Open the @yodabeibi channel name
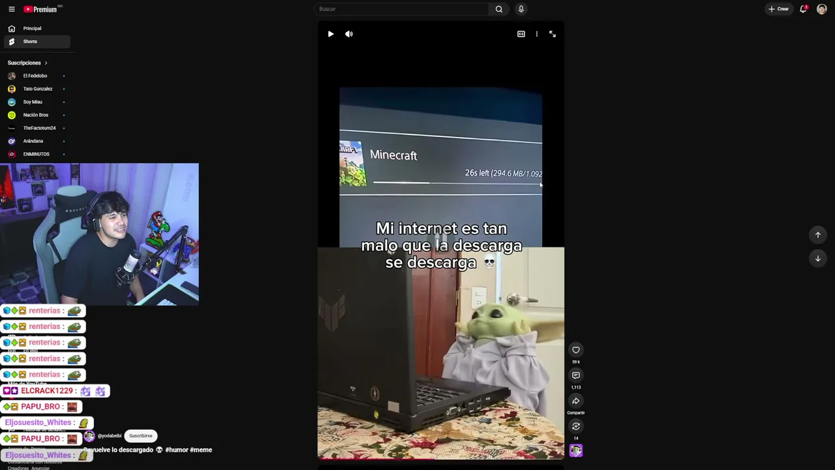 click(x=110, y=436)
